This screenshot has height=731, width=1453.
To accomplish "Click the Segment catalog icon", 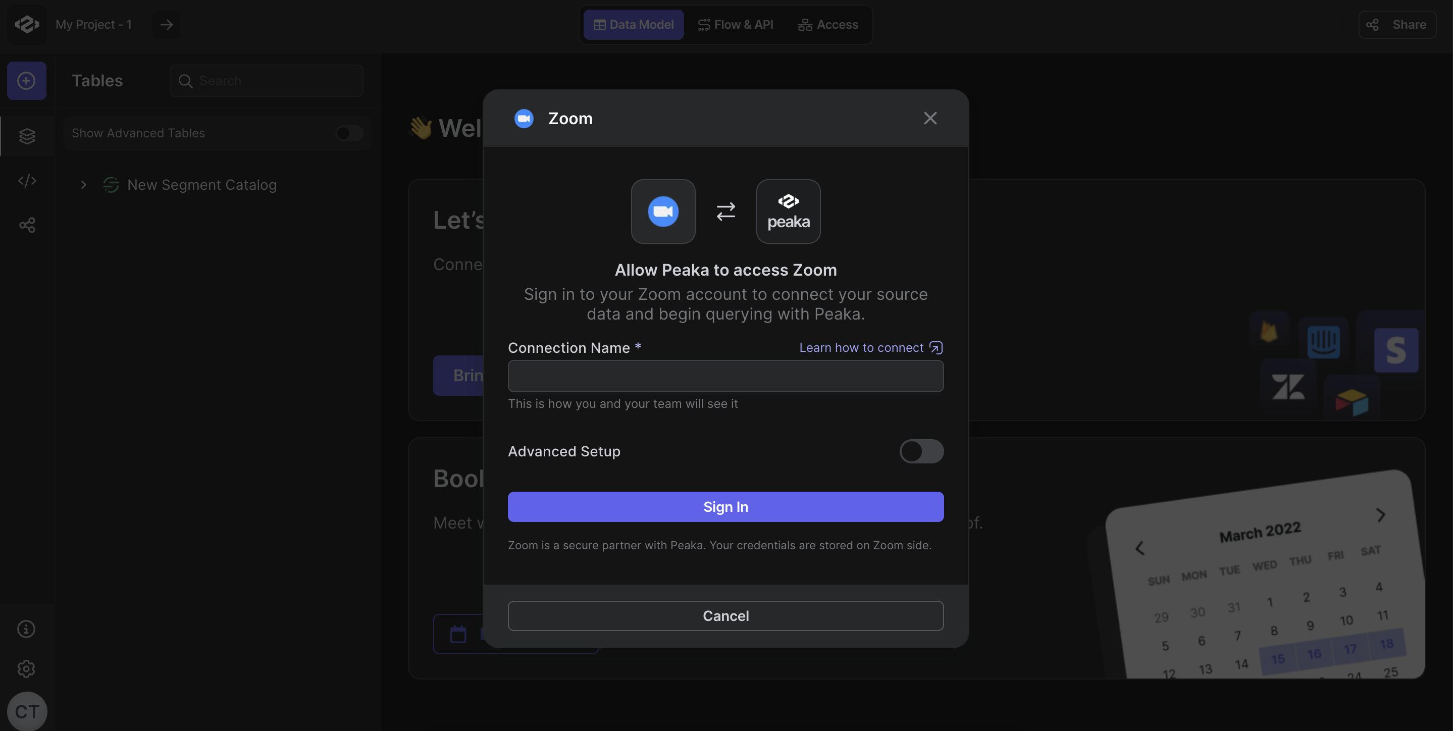I will (x=111, y=185).
